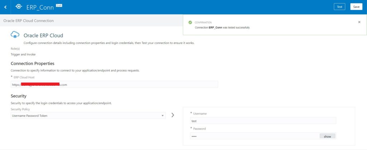The image size is (367, 150).
Task: Click the ERP_Conn connection title
Action: pyautogui.click(x=40, y=7)
